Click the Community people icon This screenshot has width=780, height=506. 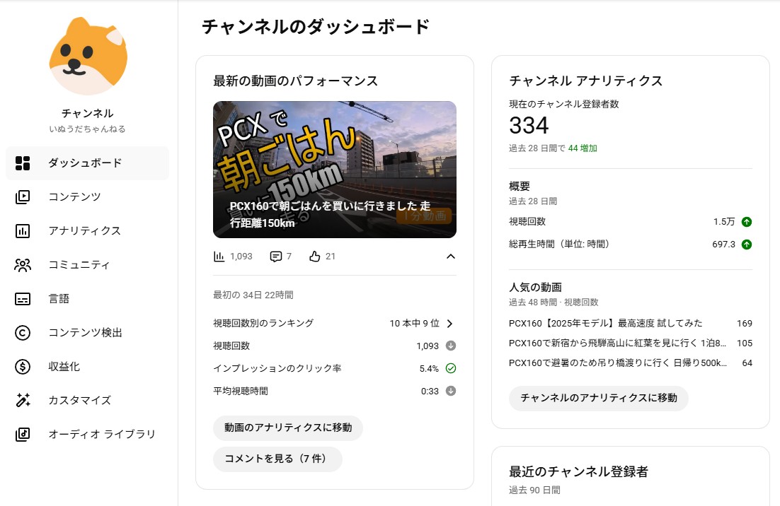coord(23,265)
